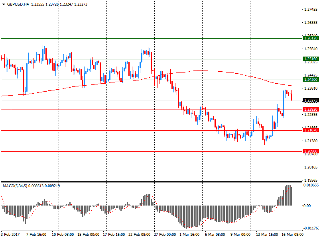This screenshot has width=319, height=239.
Task: Click the 1.22595 price scale value
Action: (311, 115)
